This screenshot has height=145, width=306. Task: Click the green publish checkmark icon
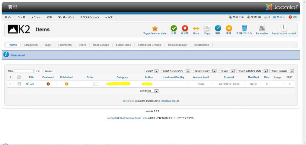(174, 28)
